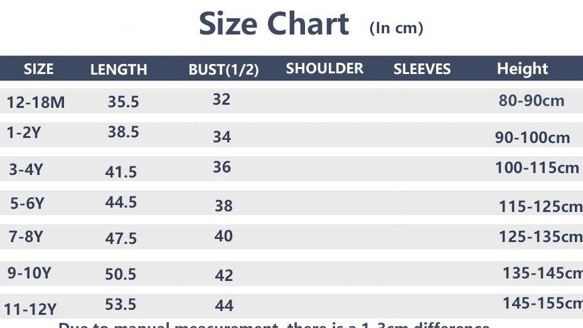Click the BUST(1/2) column header
The height and width of the screenshot is (328, 583).
(x=223, y=70)
